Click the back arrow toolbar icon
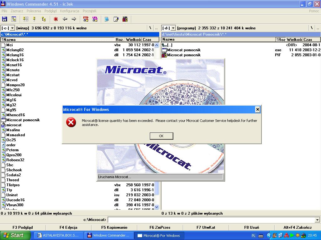 (x=65, y=19)
